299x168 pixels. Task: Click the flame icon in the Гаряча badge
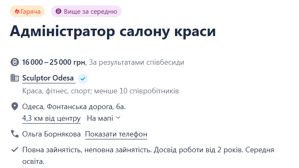click(x=17, y=12)
